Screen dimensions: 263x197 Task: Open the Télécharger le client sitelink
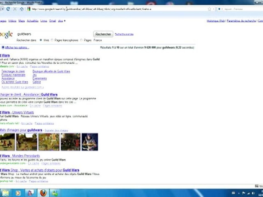pyautogui.click(x=13, y=71)
